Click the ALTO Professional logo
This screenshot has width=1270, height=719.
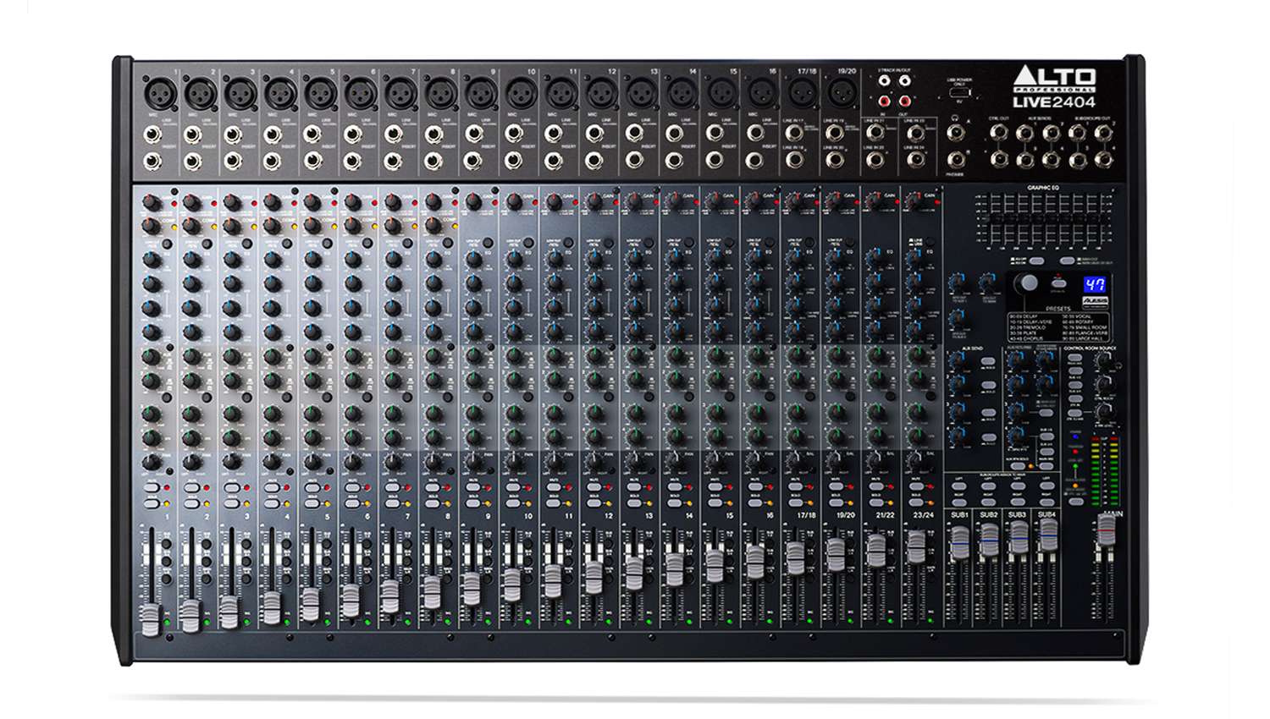click(x=1056, y=78)
